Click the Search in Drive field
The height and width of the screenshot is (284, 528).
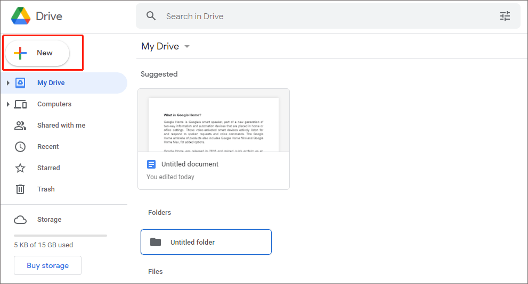click(328, 16)
